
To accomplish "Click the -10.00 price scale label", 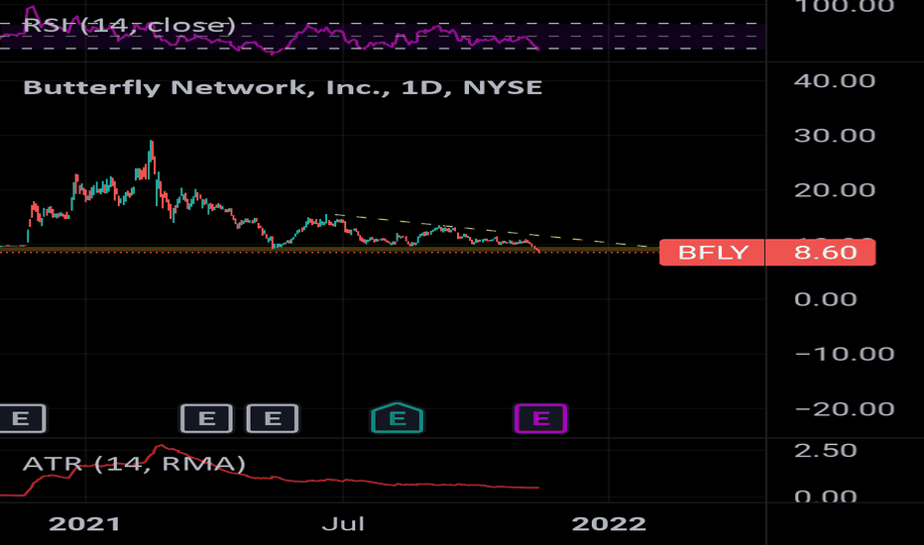I will point(845,354).
